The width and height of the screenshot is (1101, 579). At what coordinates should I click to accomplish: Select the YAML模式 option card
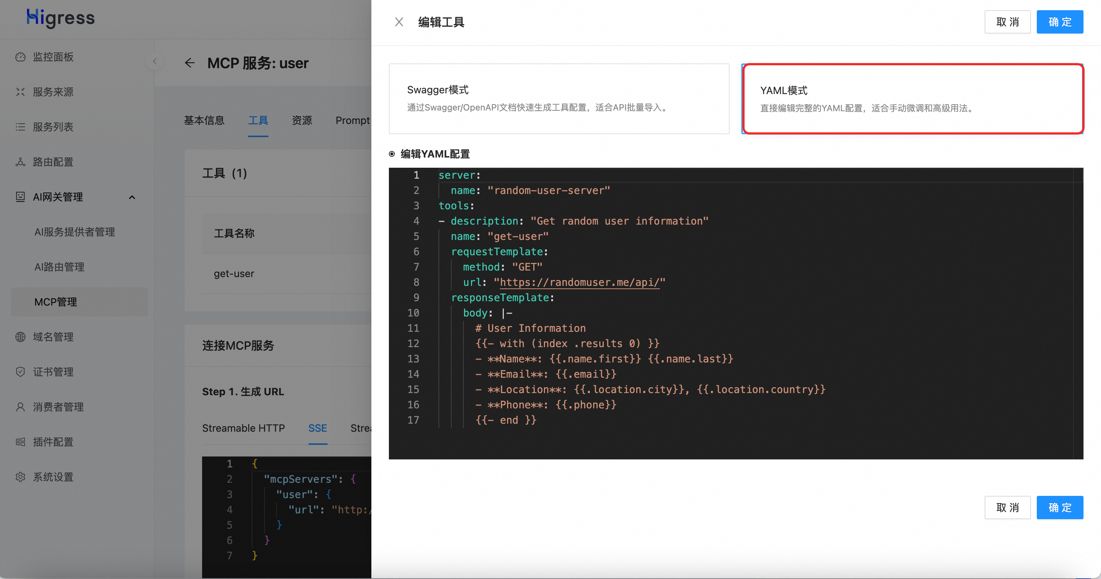pyautogui.click(x=912, y=99)
